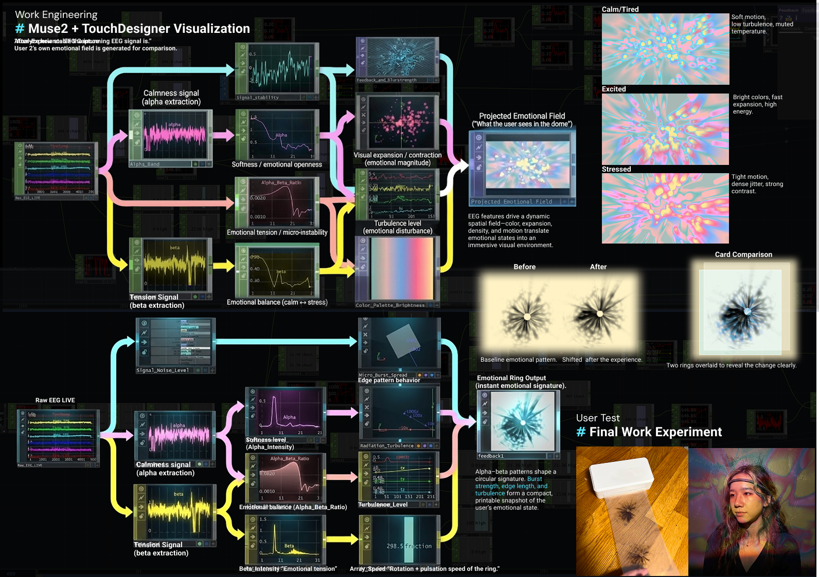Click the 298.5 fraction value in Array_Speed
The image size is (819, 577).
(x=409, y=546)
